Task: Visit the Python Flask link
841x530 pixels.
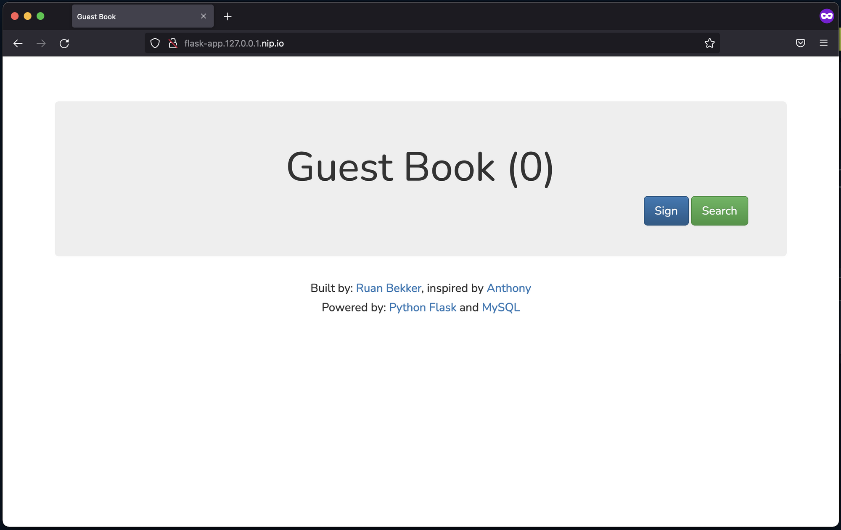Action: [422, 307]
